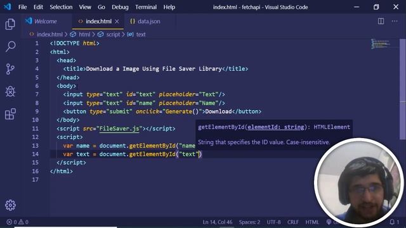Viewport: 406px width, 228px height.
Task: Select text in the breadcrumb path
Action: (141, 34)
